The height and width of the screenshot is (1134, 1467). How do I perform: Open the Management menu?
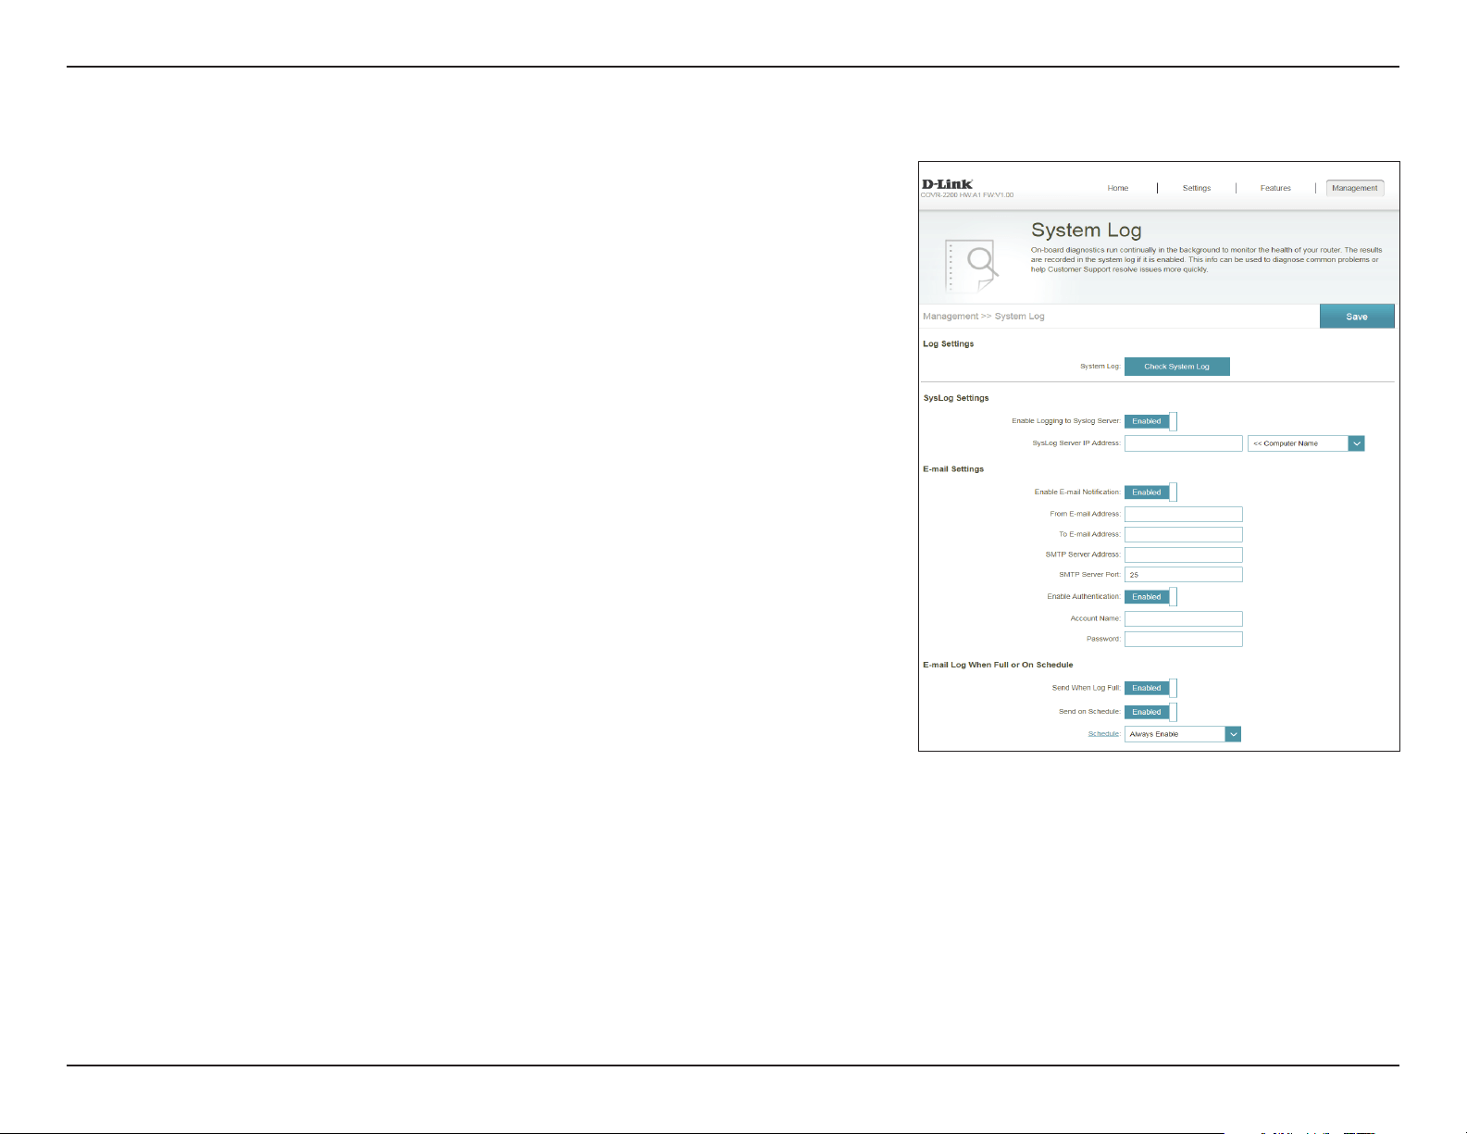point(1355,188)
